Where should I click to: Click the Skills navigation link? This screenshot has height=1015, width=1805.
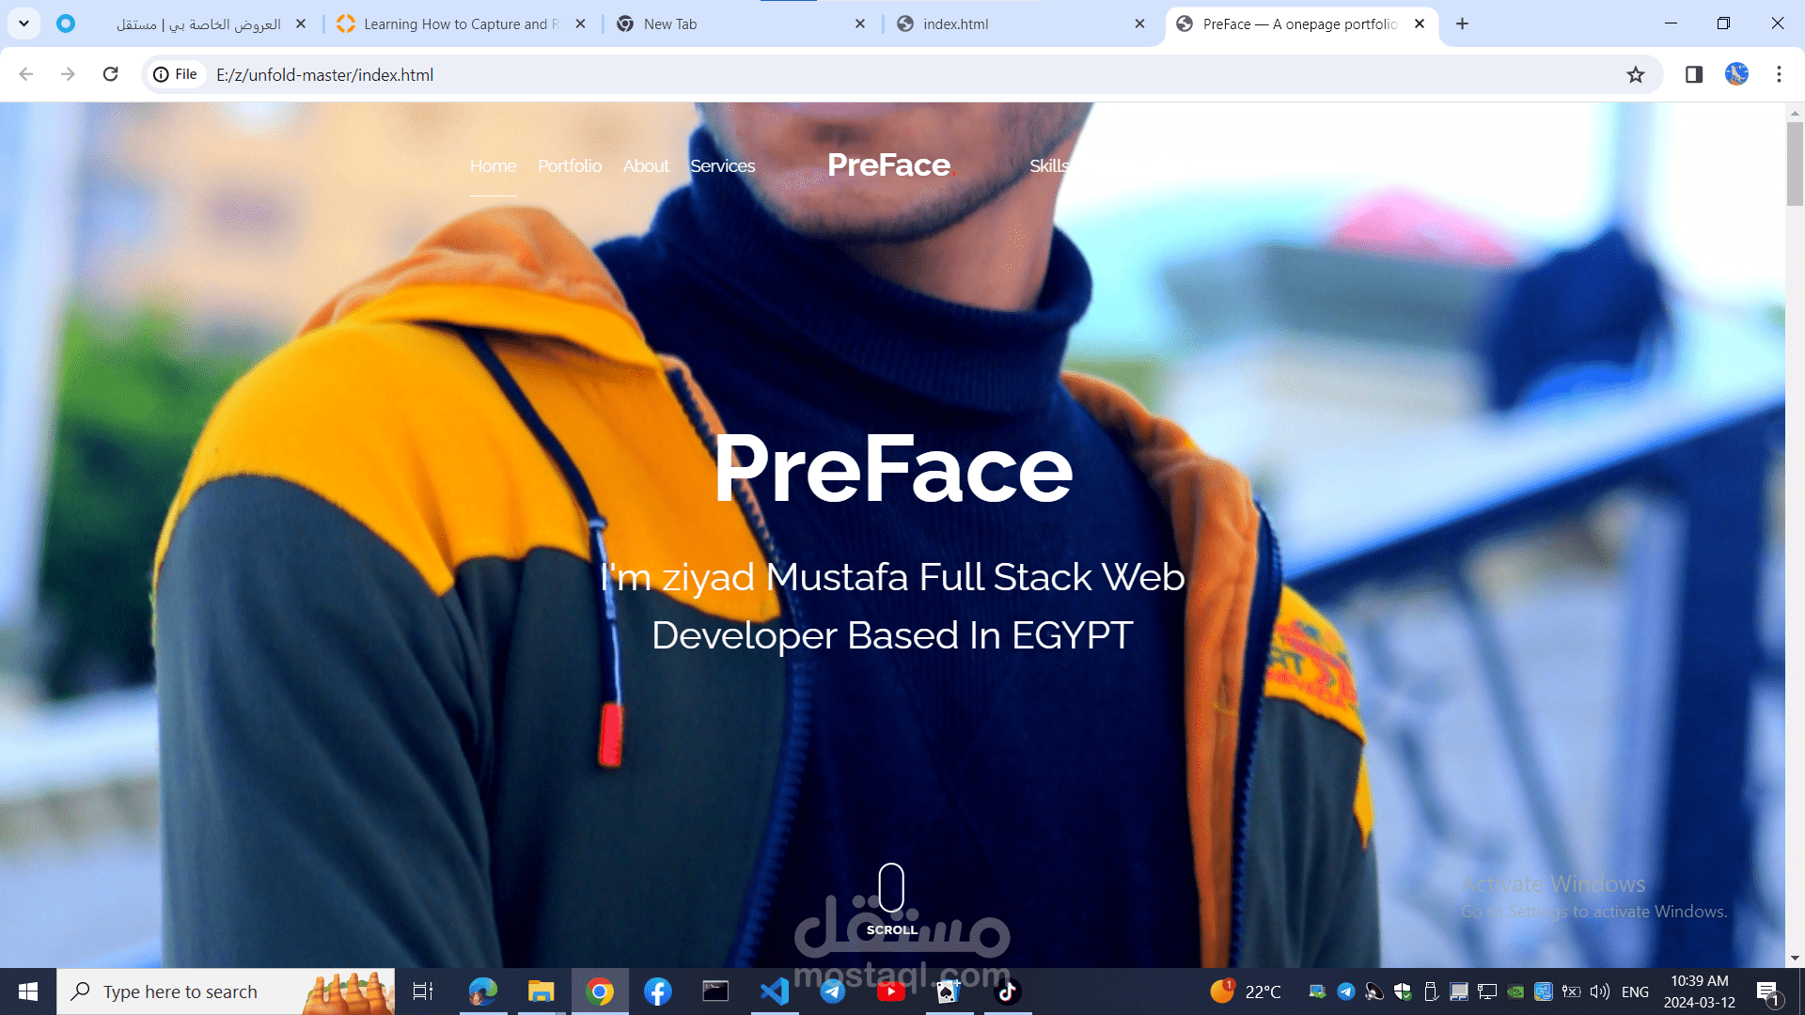pos(1048,166)
